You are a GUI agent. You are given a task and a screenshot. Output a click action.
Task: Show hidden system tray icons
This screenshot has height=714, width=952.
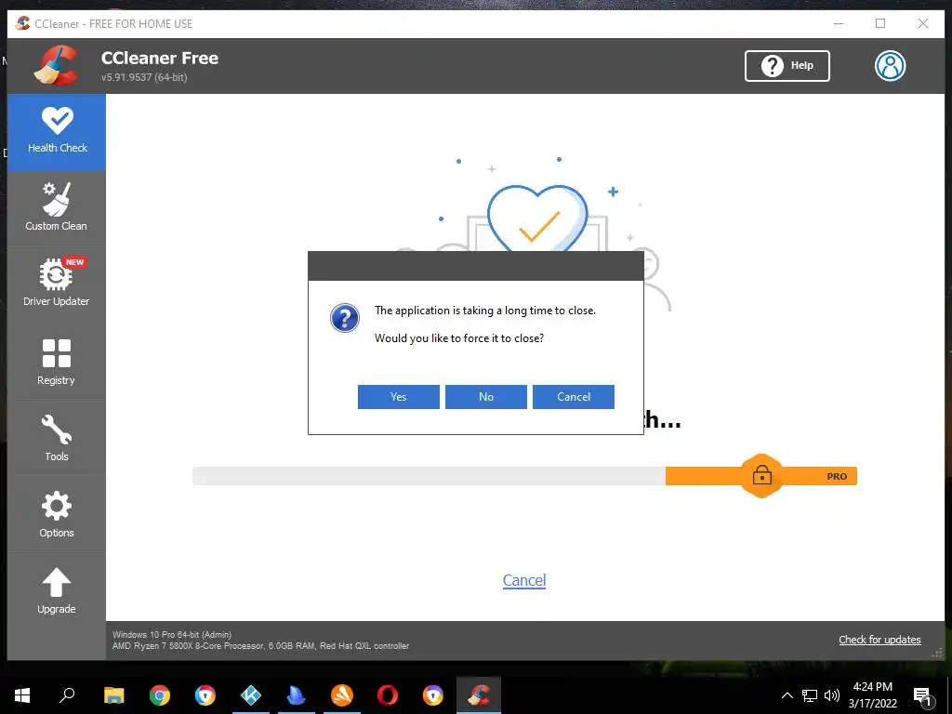coord(787,695)
